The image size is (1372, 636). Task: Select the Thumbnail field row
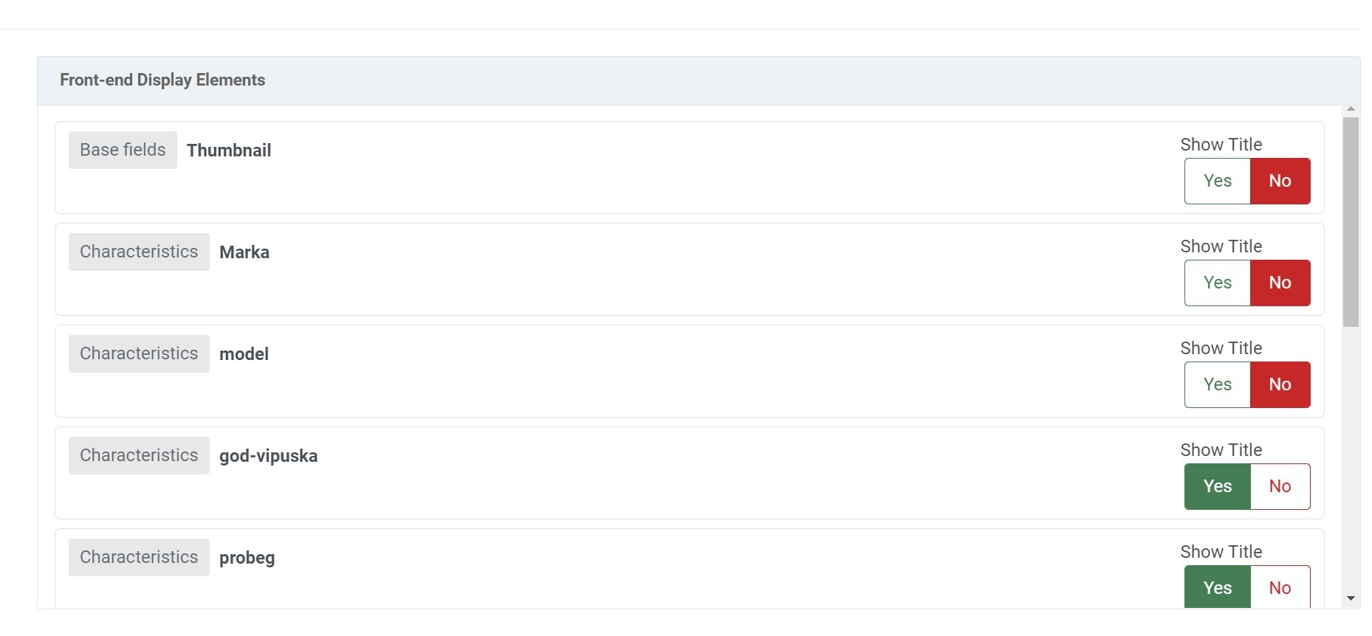click(229, 151)
